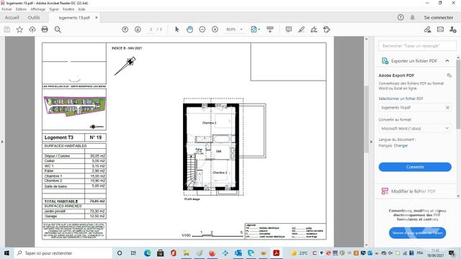Viewport: 461px width, 259px height.
Task: Collapse the Exporter un fichier PDF section
Action: (447, 60)
